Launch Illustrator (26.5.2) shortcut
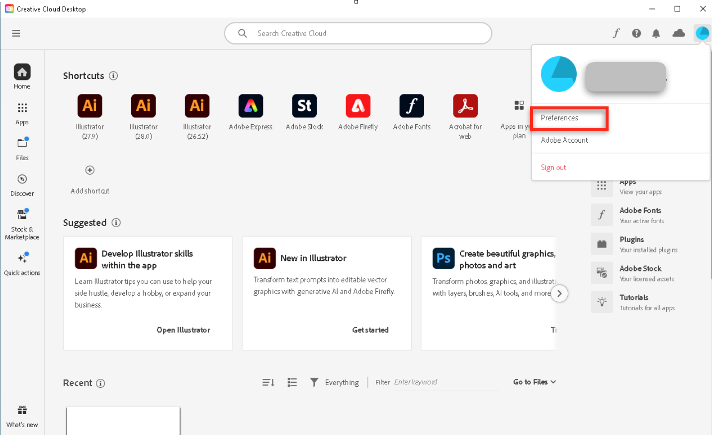The image size is (712, 435). pyautogui.click(x=197, y=117)
